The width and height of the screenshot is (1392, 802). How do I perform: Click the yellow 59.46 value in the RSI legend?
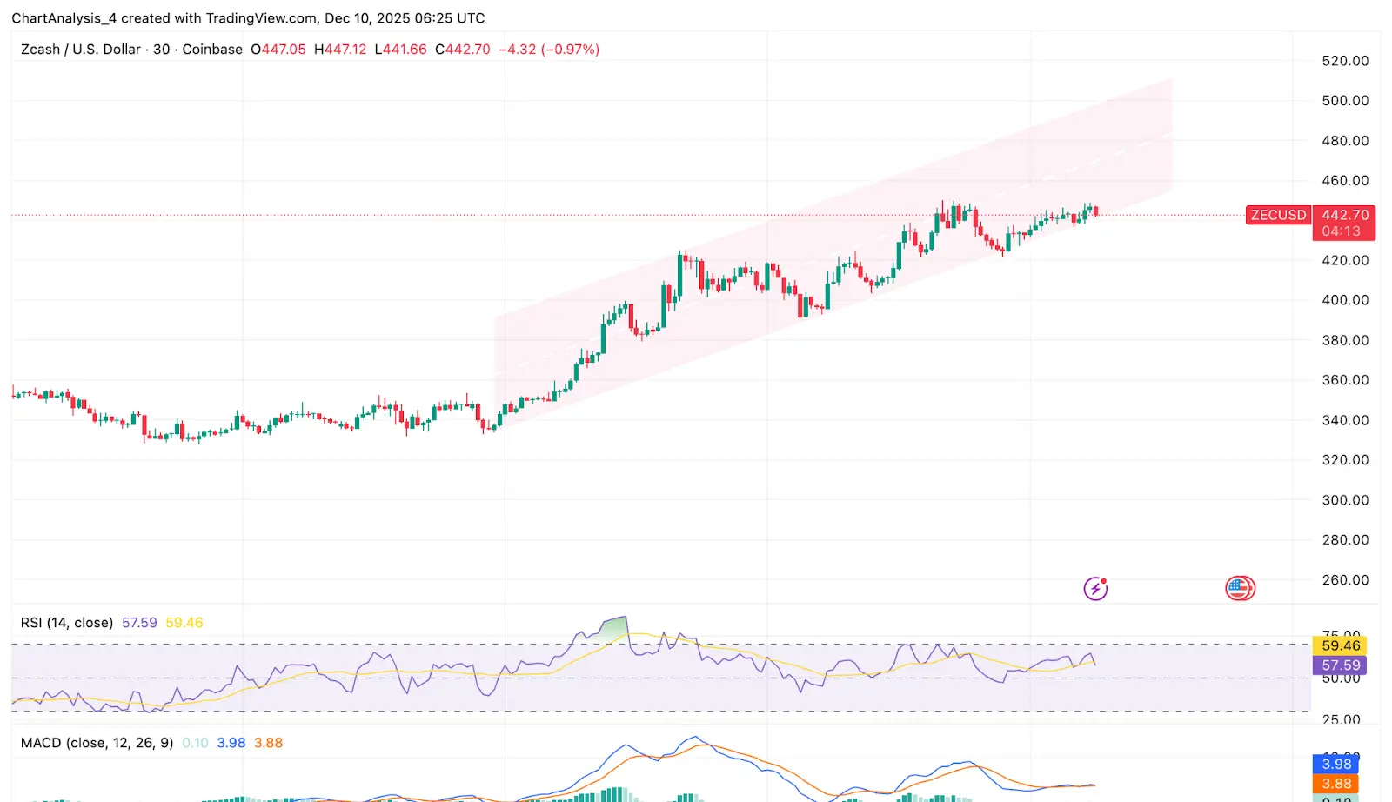coord(184,623)
